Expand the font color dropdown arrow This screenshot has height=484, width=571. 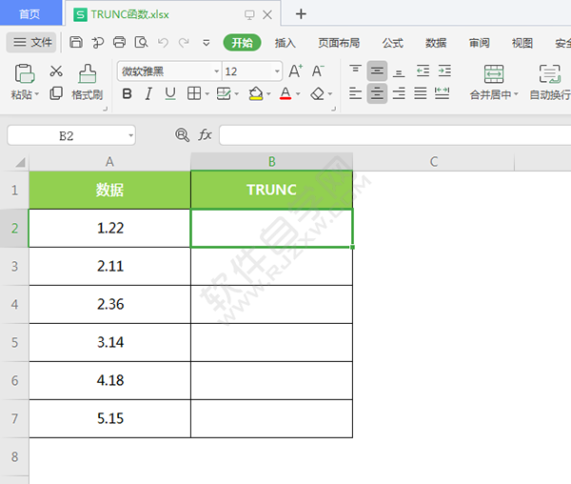tap(298, 94)
